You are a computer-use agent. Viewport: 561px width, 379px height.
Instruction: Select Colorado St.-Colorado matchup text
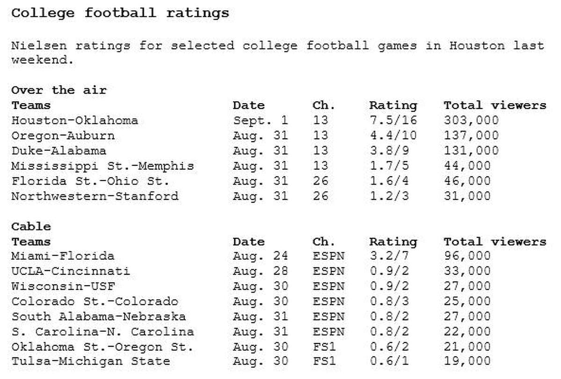pyautogui.click(x=94, y=301)
